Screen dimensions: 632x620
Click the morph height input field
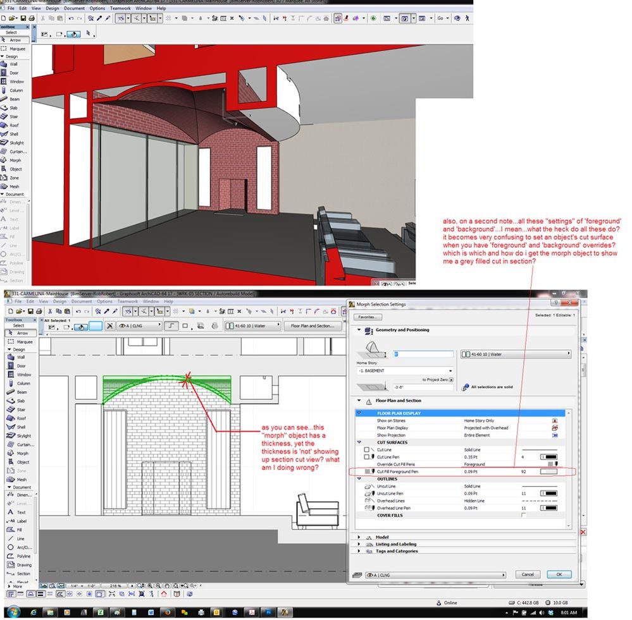(423, 355)
